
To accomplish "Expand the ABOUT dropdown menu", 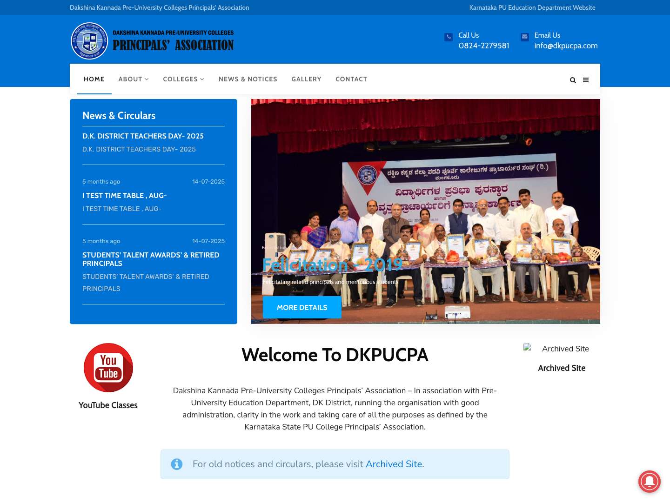I will tap(133, 79).
